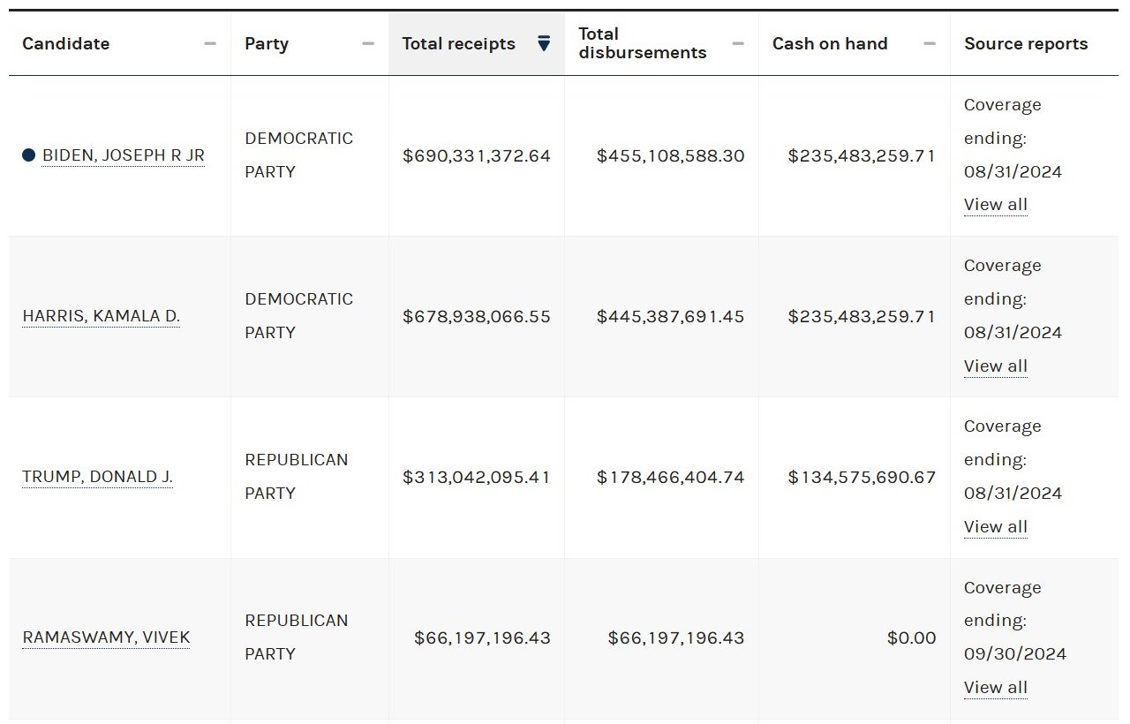Click the Total receipts column header
Image resolution: width=1130 pixels, height=724 pixels.
(x=458, y=44)
